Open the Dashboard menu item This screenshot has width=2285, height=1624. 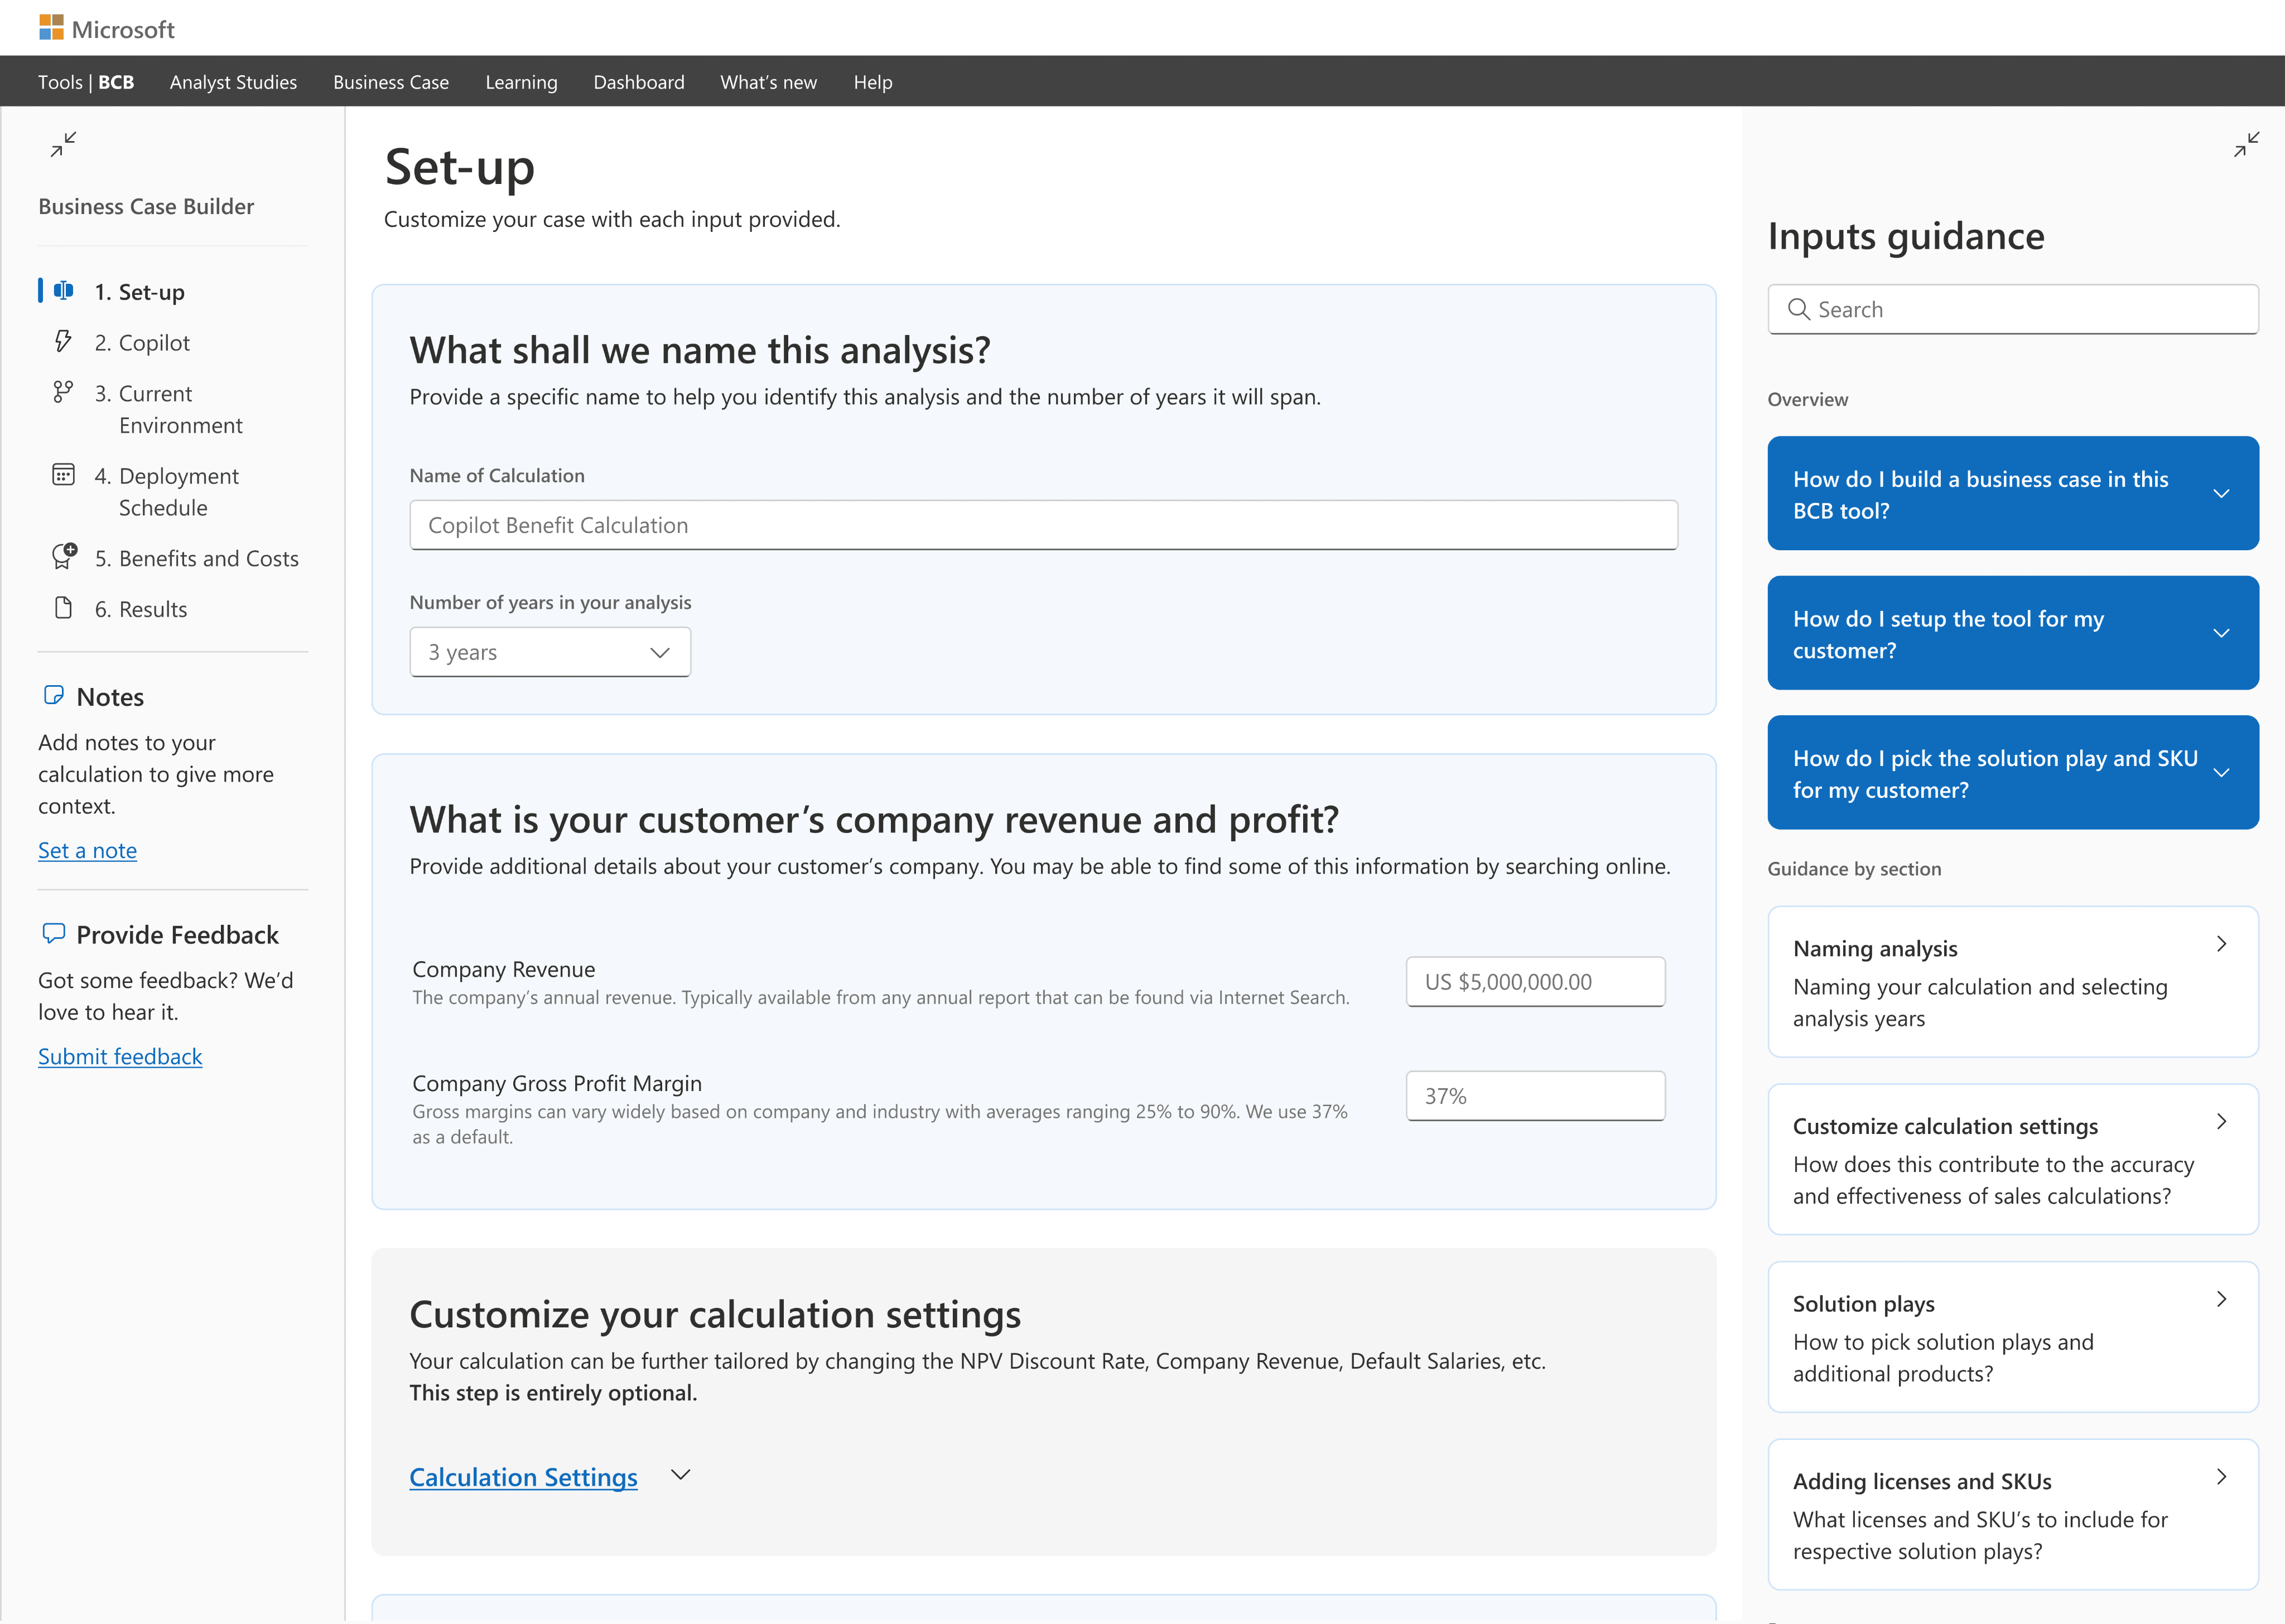point(638,82)
